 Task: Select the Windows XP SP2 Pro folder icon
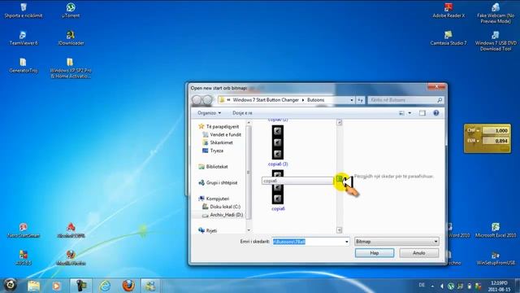[71, 68]
